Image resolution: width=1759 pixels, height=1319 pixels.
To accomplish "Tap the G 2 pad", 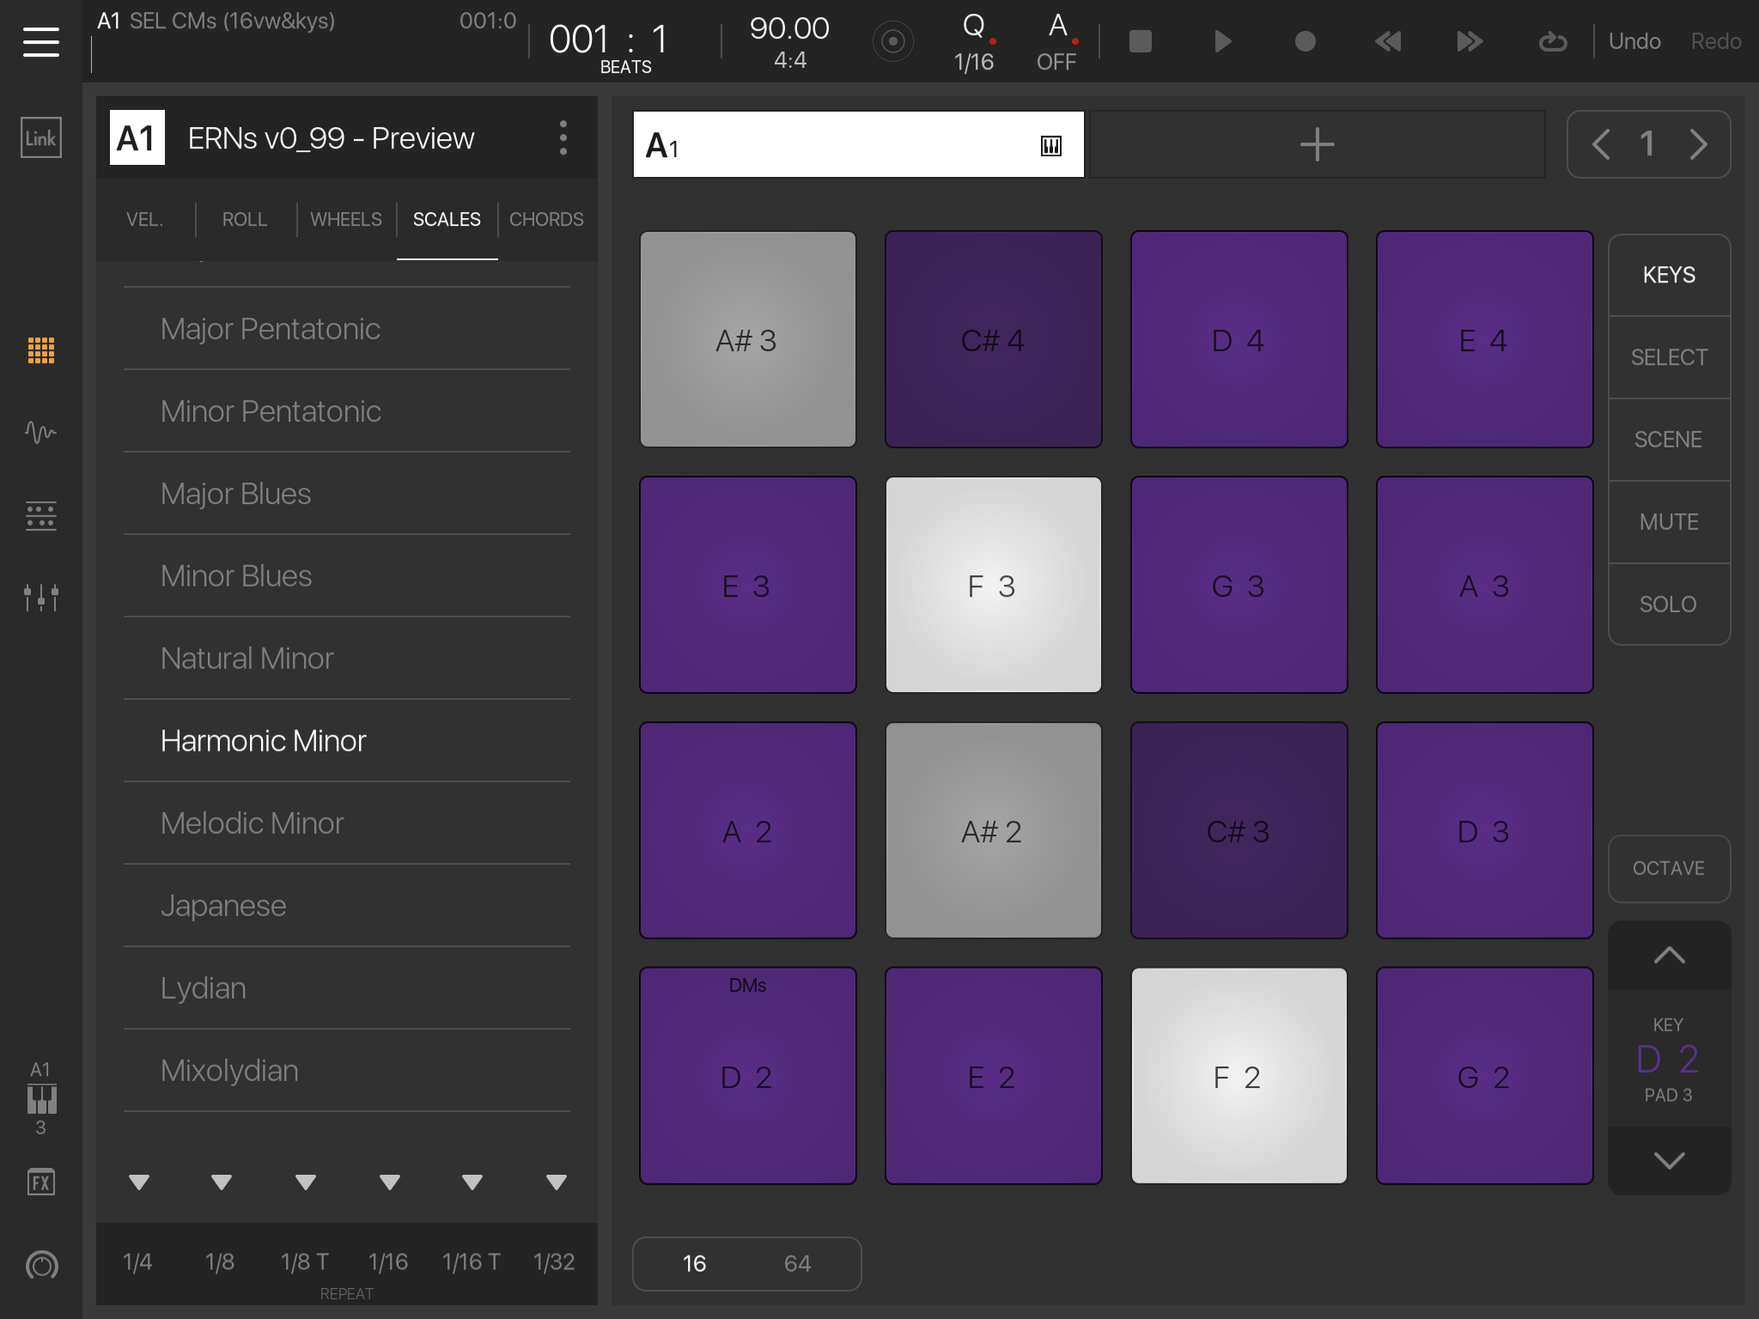I will click(1485, 1076).
